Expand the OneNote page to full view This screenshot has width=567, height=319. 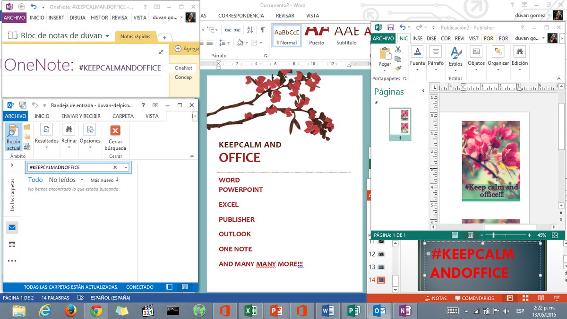click(161, 52)
